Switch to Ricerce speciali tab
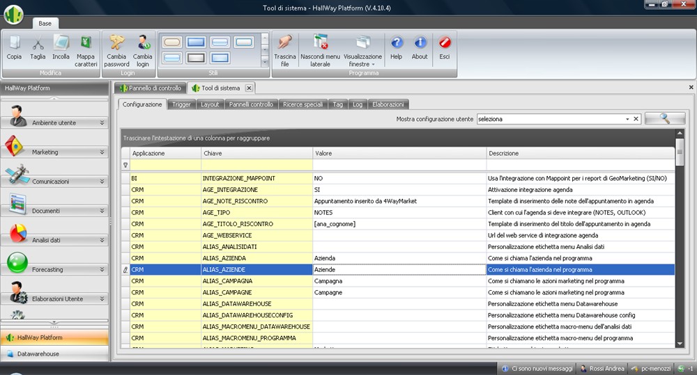This screenshot has height=375, width=697. point(302,104)
